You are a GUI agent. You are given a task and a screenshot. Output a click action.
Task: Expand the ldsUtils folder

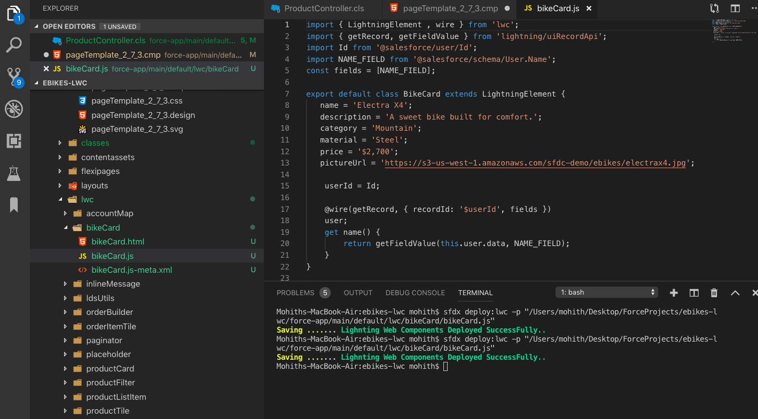pyautogui.click(x=66, y=298)
